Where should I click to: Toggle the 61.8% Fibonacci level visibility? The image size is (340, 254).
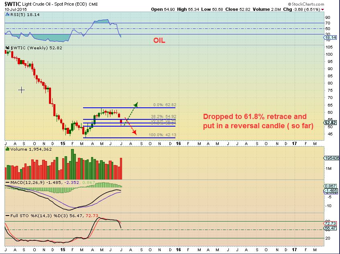163,123
